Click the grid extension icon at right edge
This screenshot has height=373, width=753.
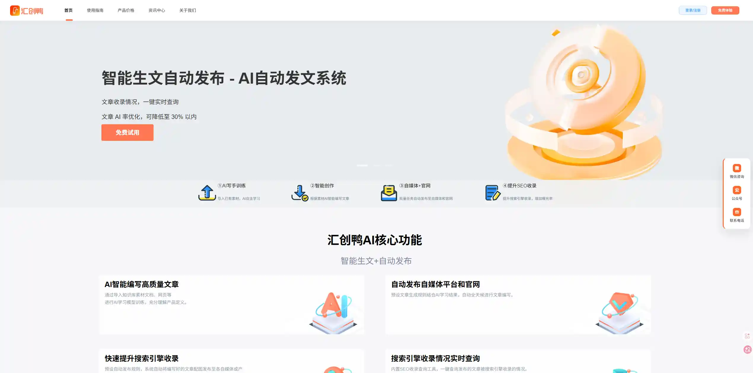tap(747, 336)
